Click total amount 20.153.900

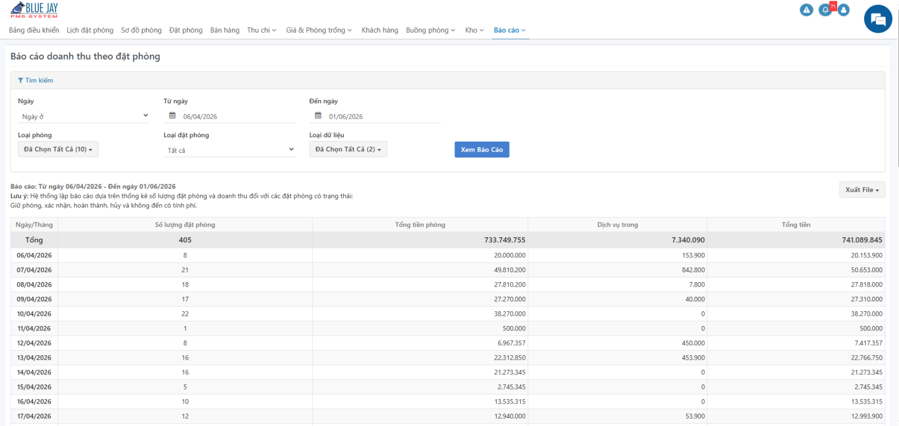pos(866,255)
